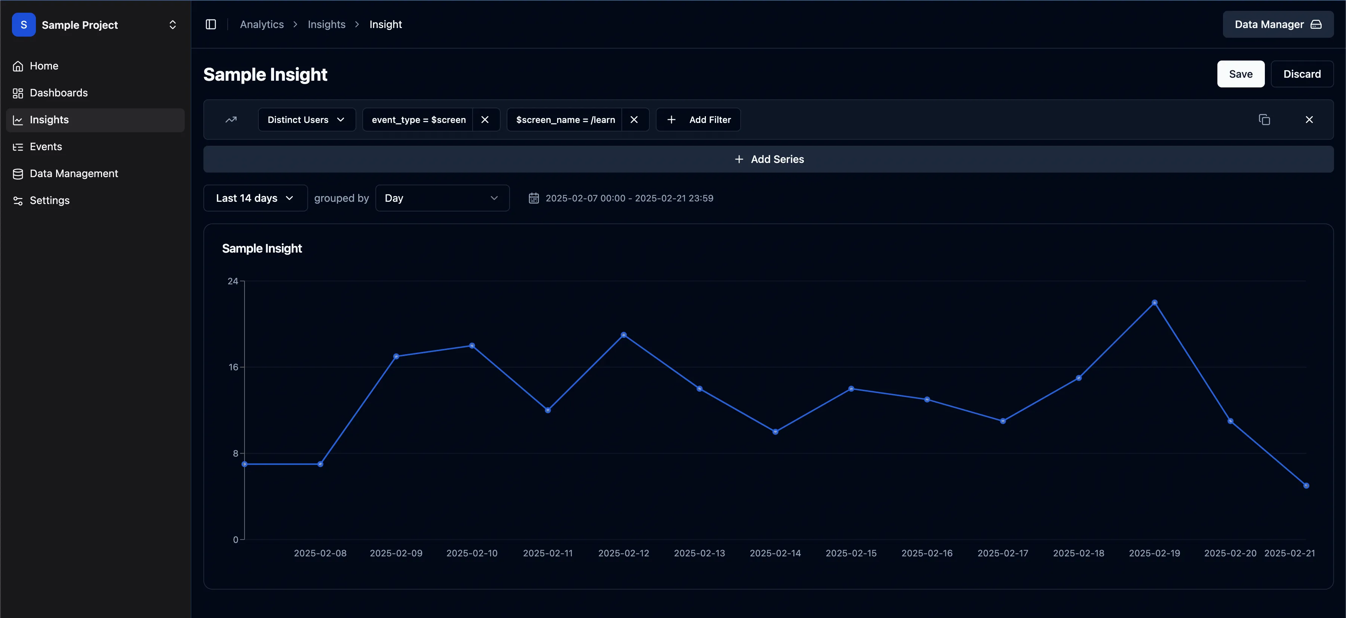This screenshot has height=618, width=1346.
Task: Click Add Series
Action: coord(769,159)
